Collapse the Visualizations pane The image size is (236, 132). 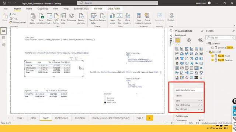tap(202, 31)
